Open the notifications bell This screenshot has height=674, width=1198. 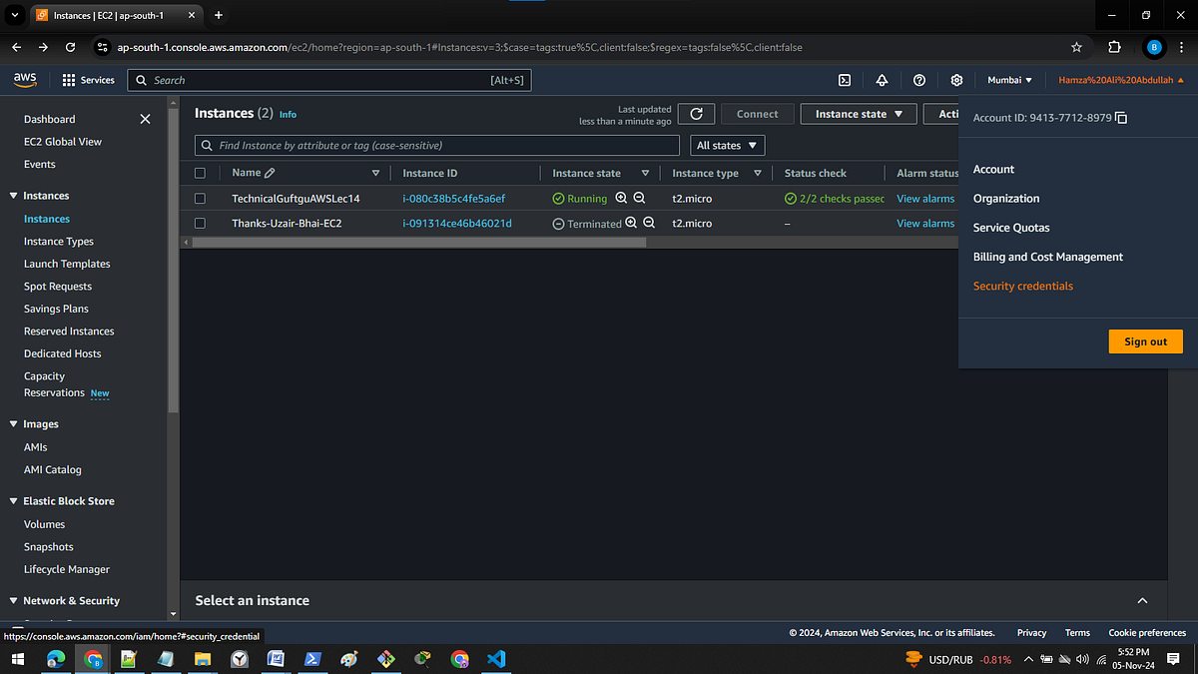click(x=882, y=80)
